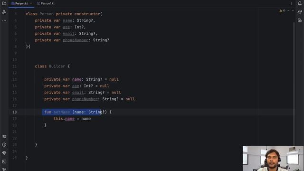Click 'setName' function name

[x=62, y=112]
